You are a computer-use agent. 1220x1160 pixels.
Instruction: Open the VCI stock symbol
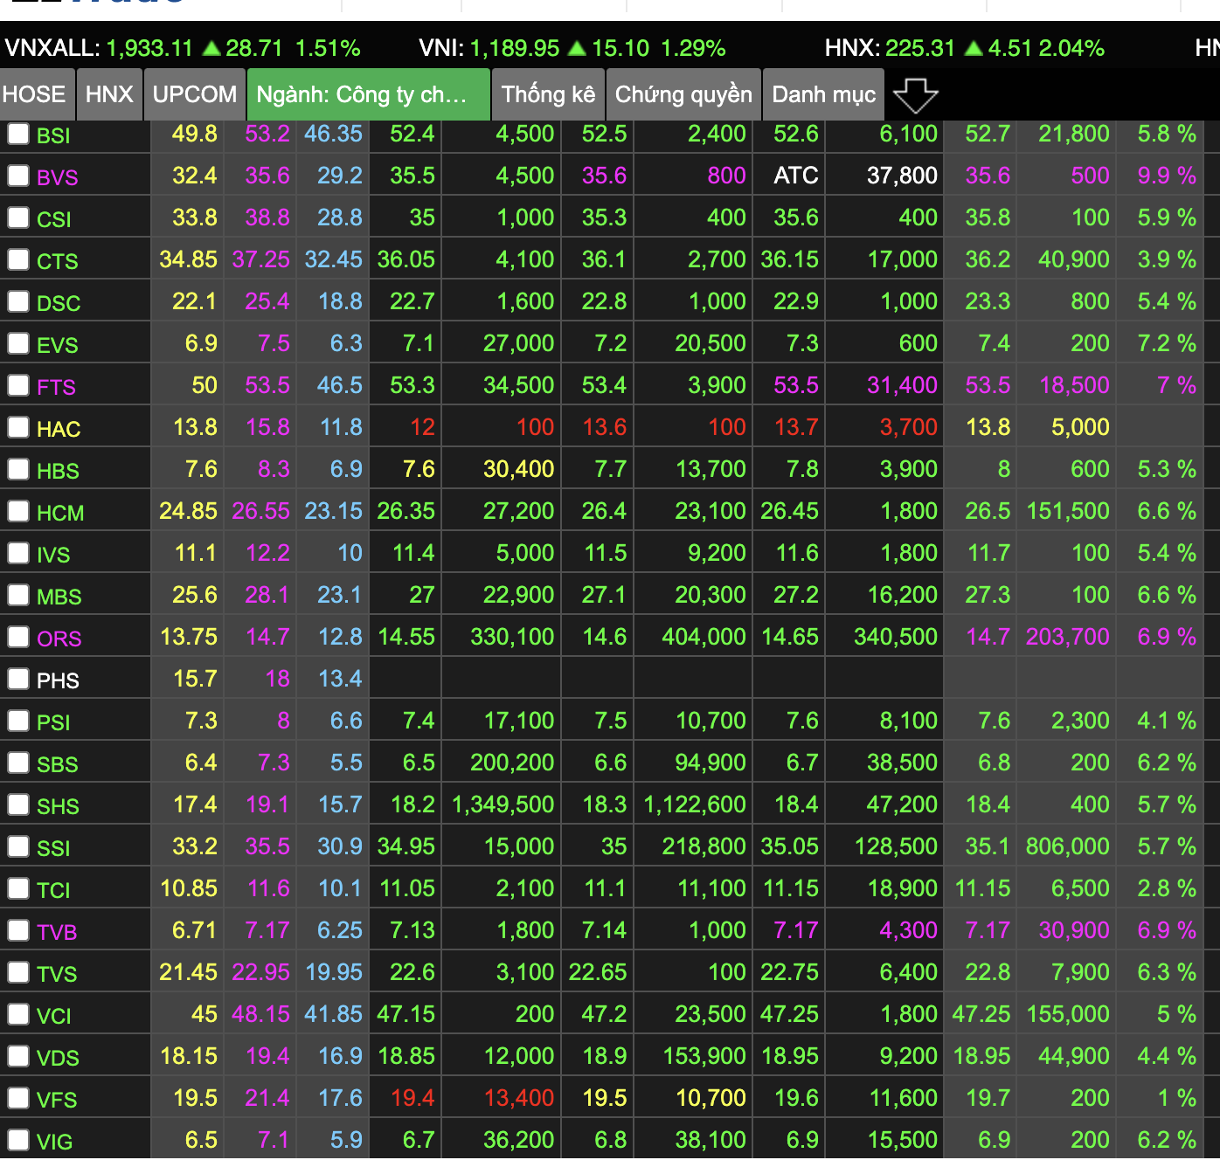[x=54, y=1016]
